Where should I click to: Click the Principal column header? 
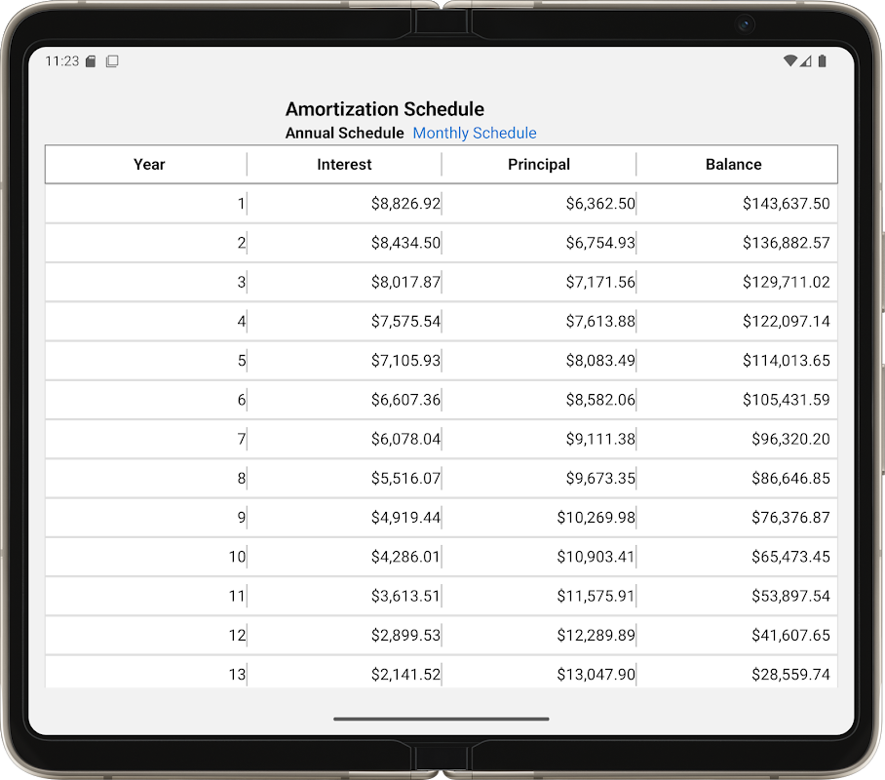click(x=539, y=165)
